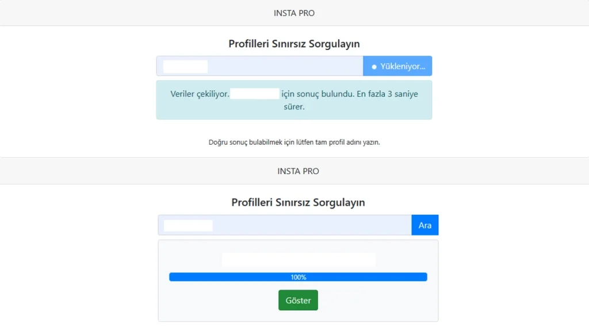Click the redacted username in the loading input

(x=185, y=67)
